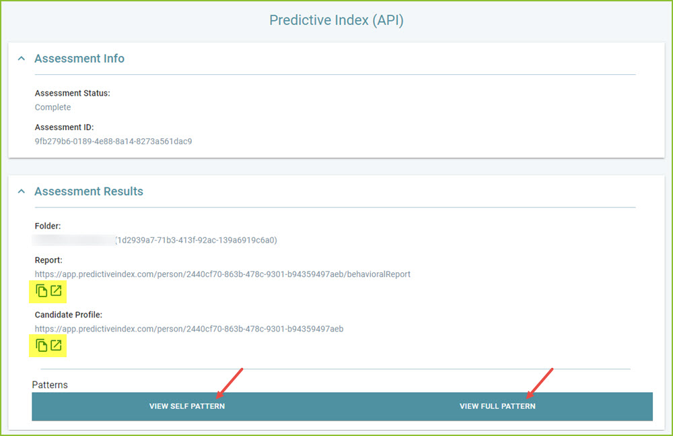Image resolution: width=673 pixels, height=436 pixels.
Task: Click the Report label
Action: tap(48, 260)
